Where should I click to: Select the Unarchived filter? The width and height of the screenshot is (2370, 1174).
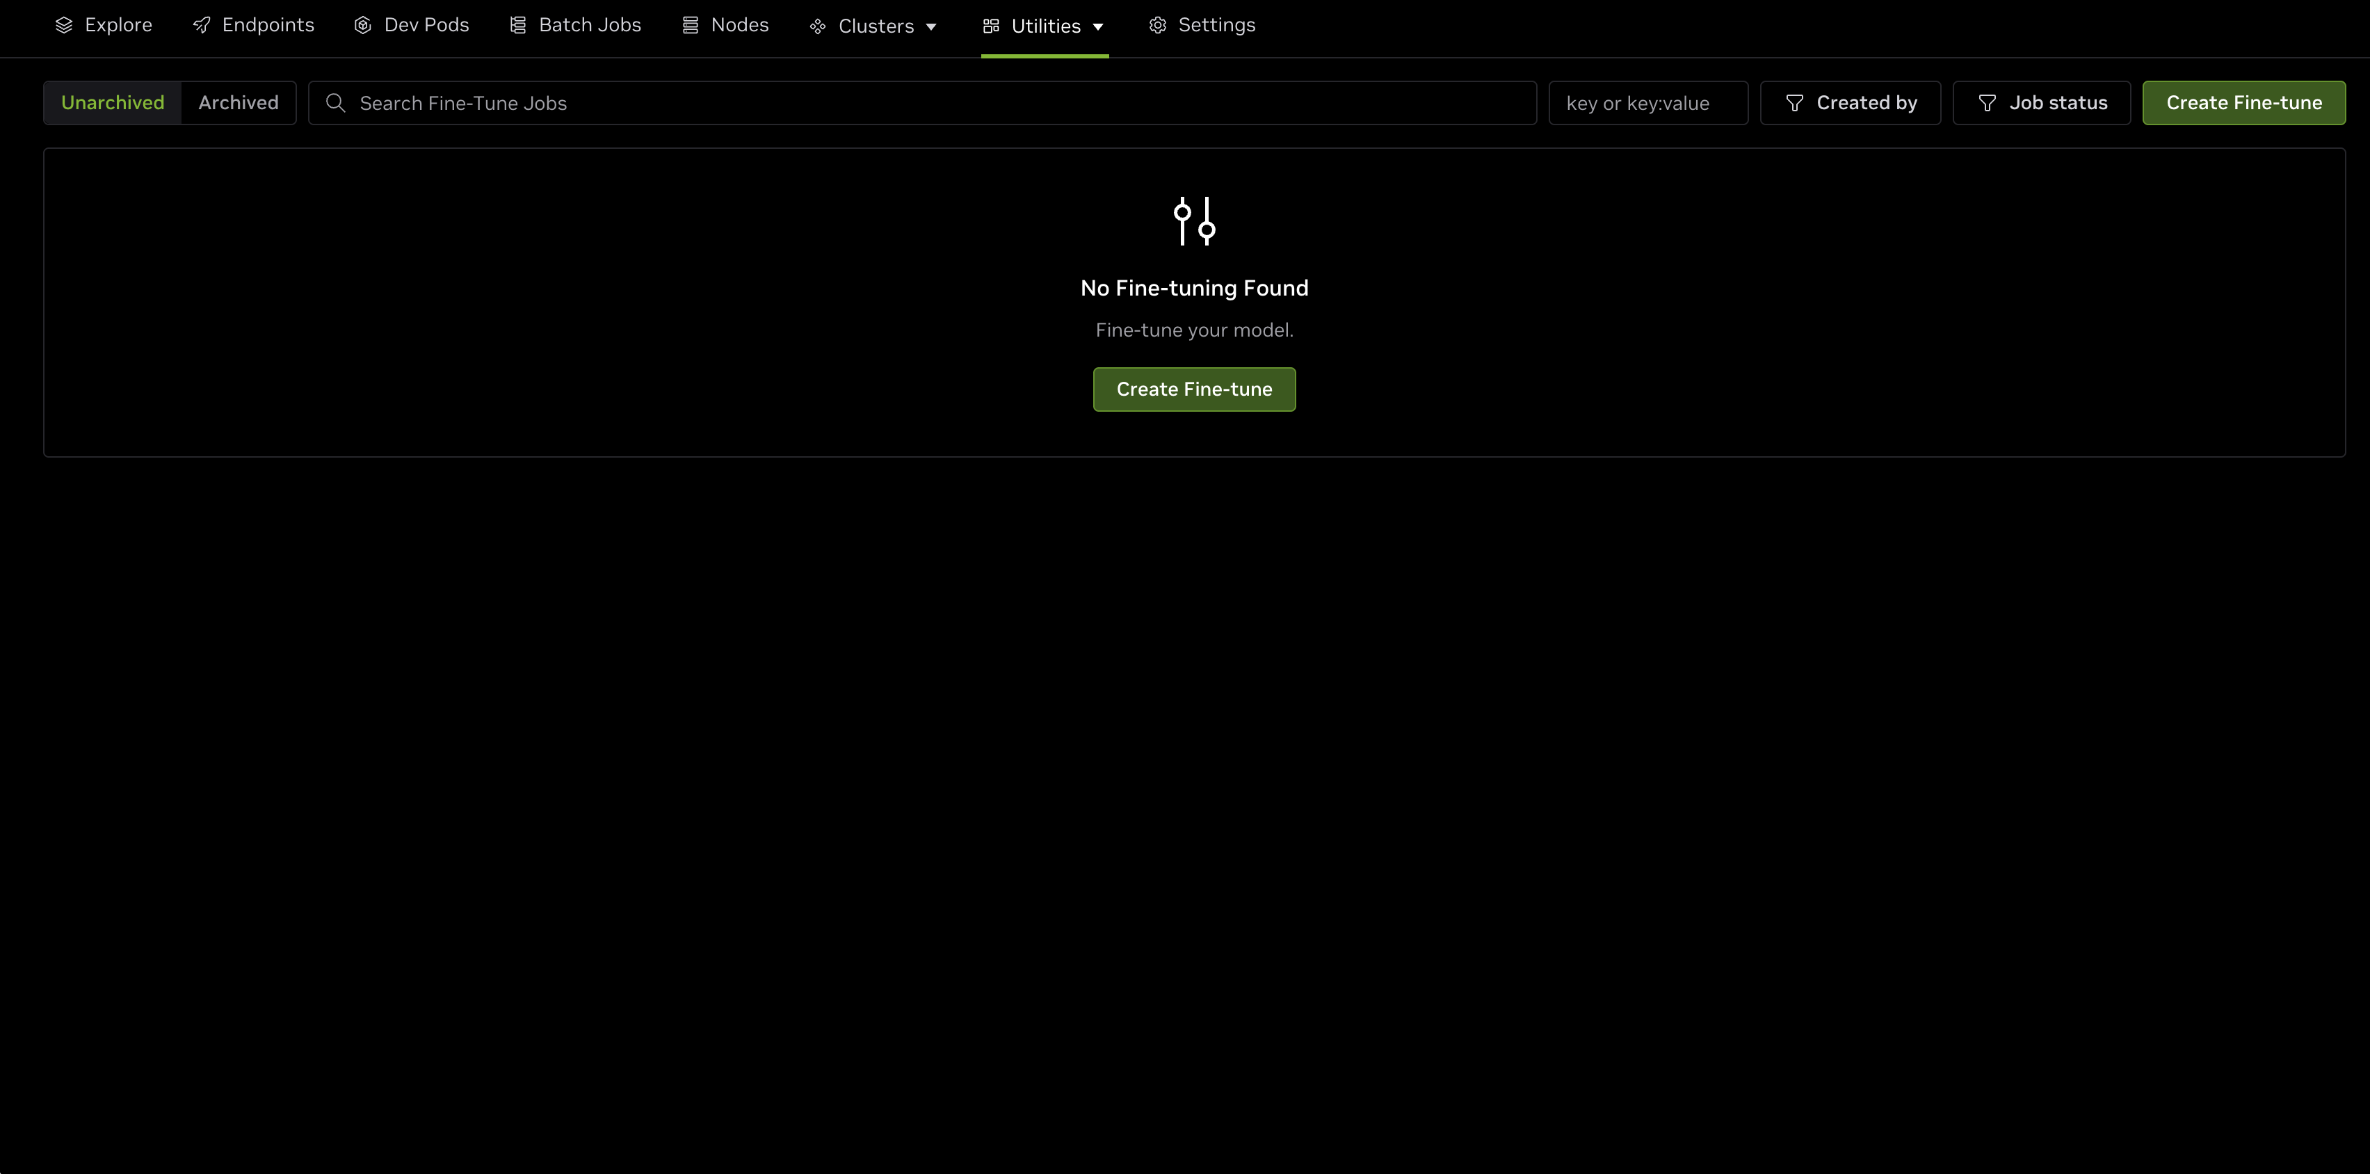113,102
